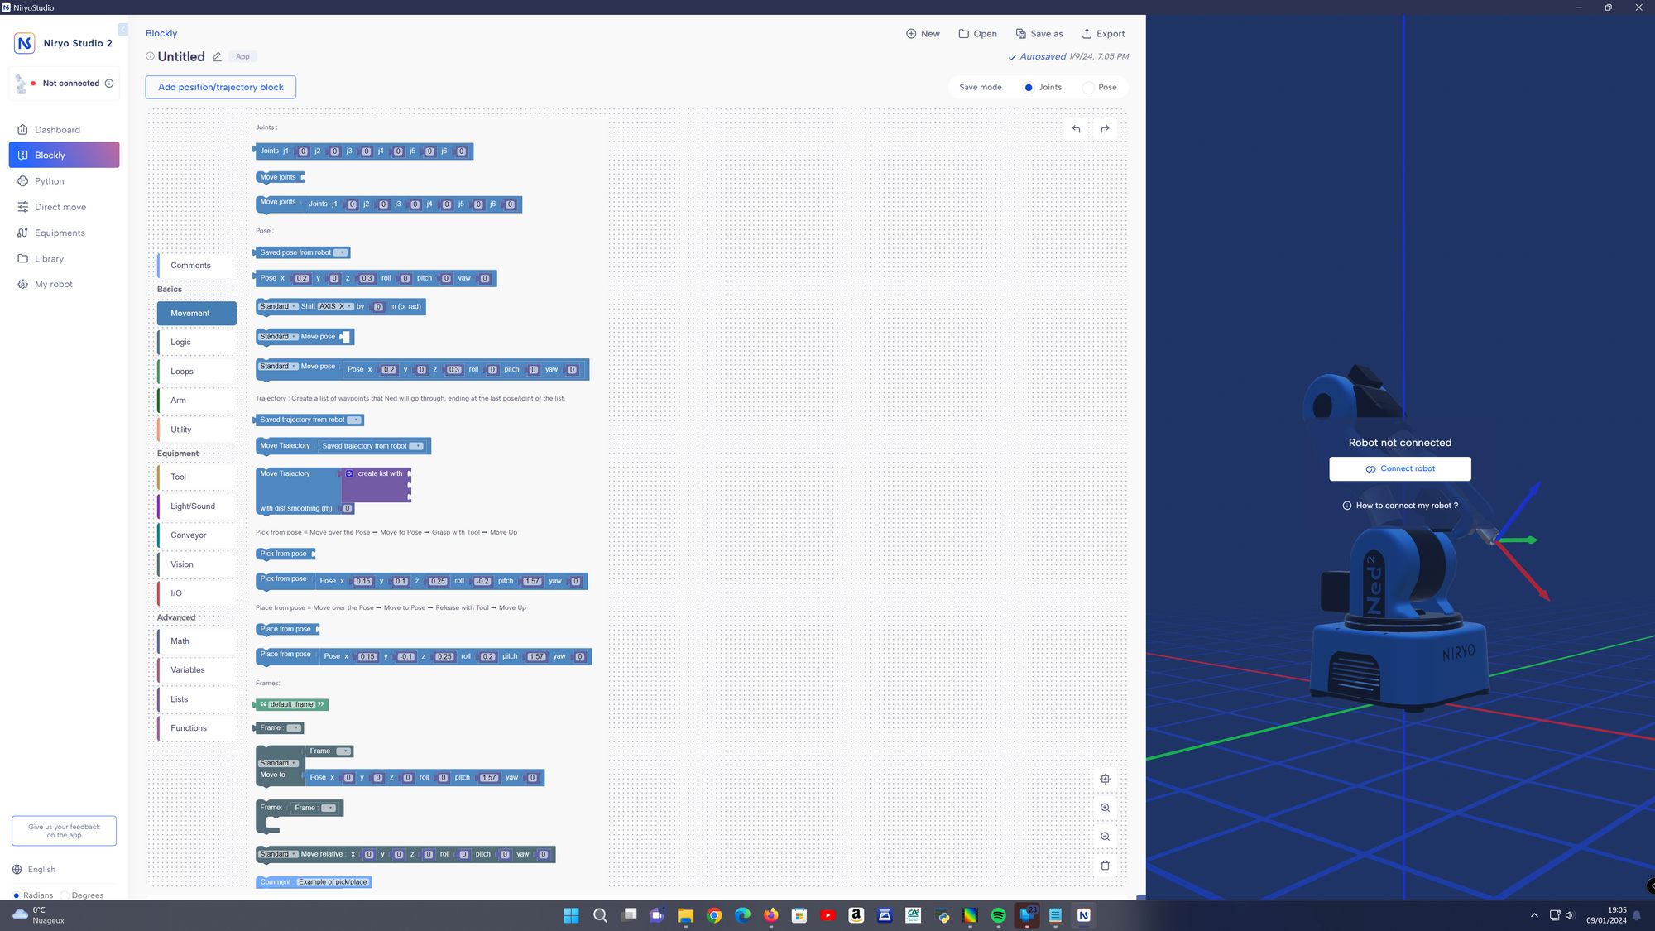The width and height of the screenshot is (1655, 931).
Task: Open Standard dropdown on the Move to block
Action: point(278,763)
